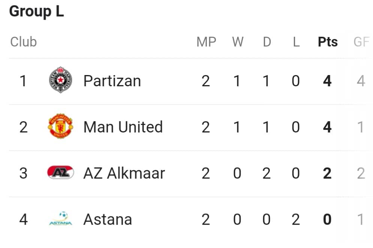Viewport: 373px width, 248px height.
Task: Click the Group L heading
Action: pyautogui.click(x=36, y=11)
